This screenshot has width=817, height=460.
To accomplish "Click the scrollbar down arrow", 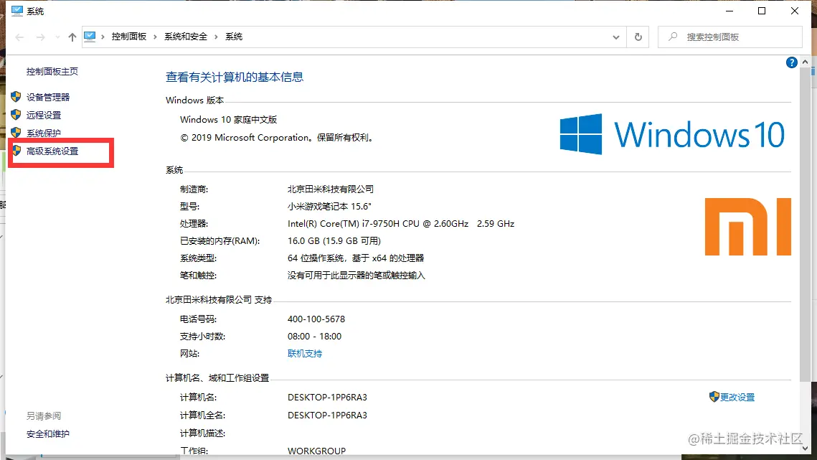I will pos(805,449).
